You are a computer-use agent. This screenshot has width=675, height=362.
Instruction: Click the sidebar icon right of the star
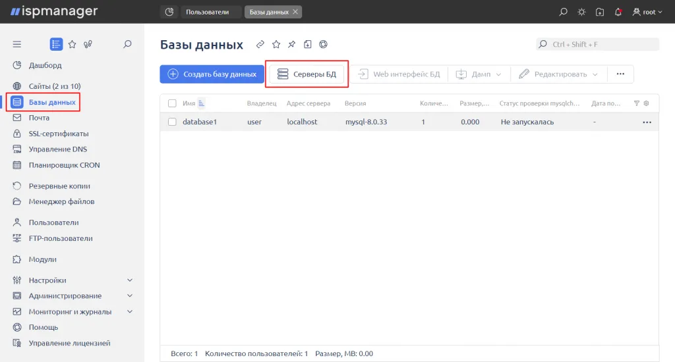(88, 44)
